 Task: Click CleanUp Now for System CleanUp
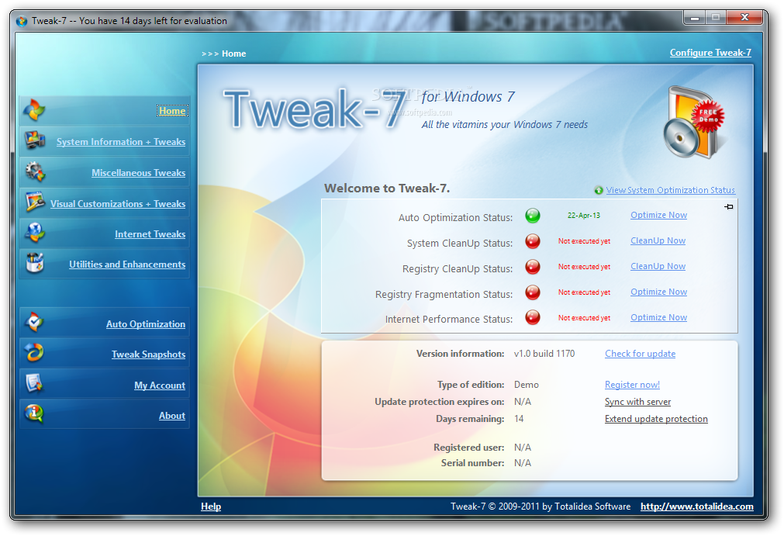point(658,240)
